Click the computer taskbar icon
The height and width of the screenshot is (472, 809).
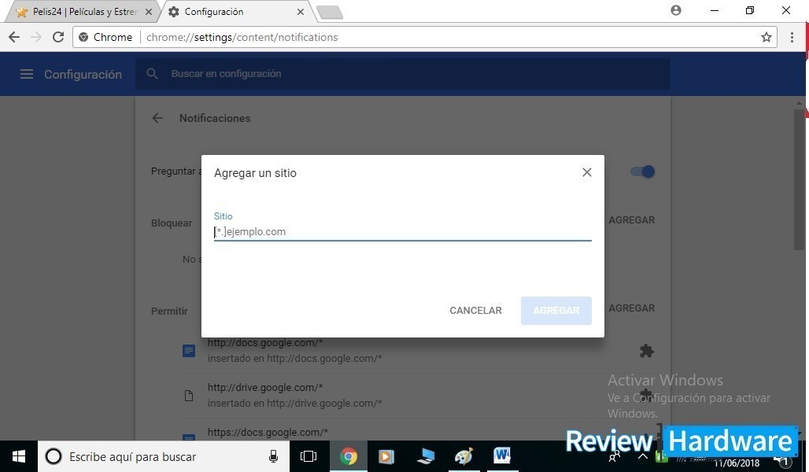click(425, 456)
